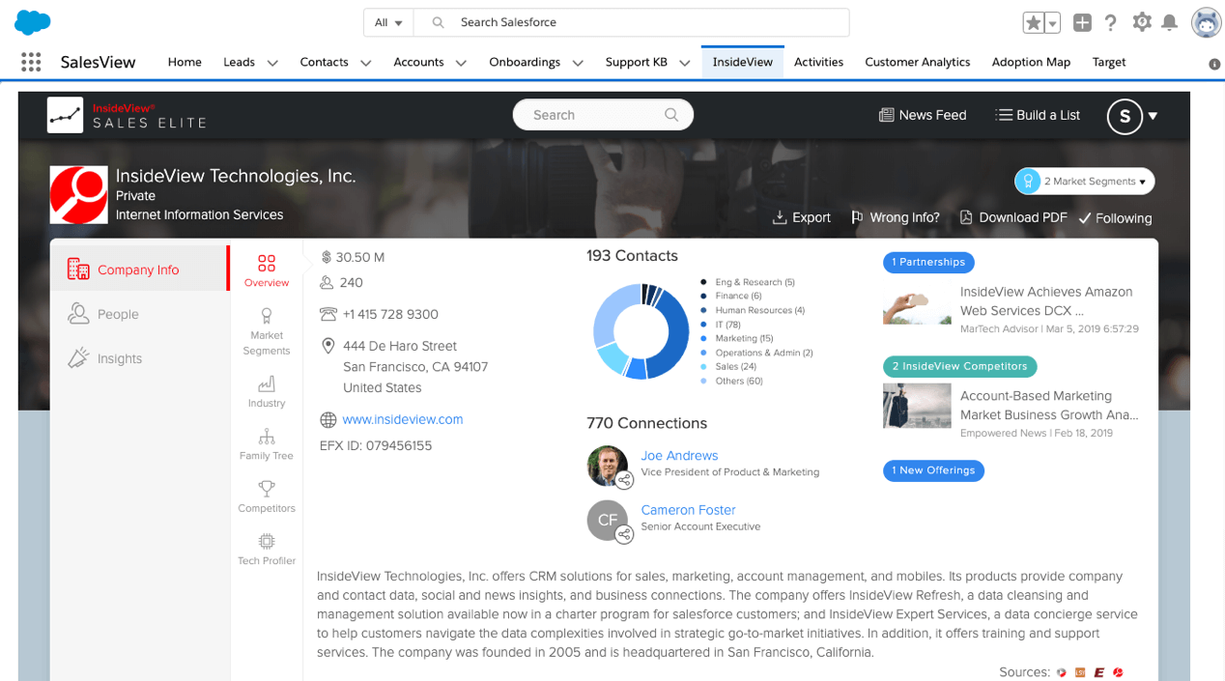Open the Market Segments sub-tab
This screenshot has width=1225, height=681.
(x=267, y=331)
